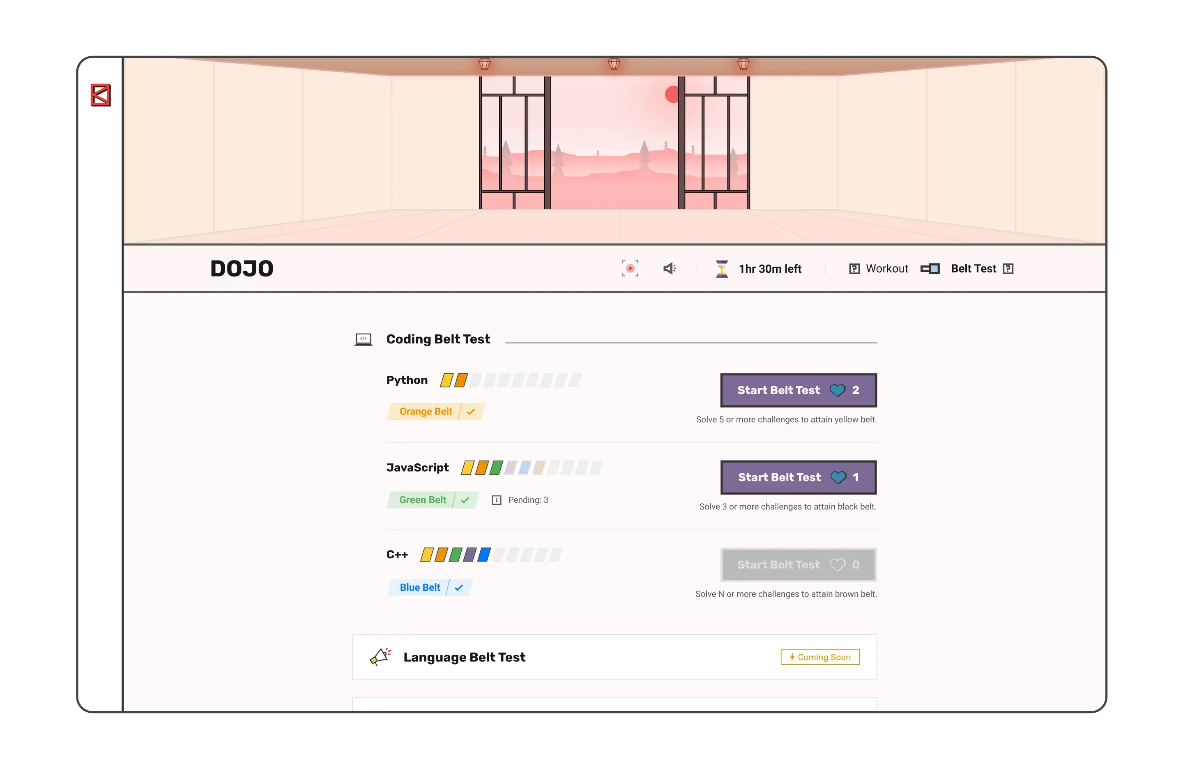Click the checkmark on Green Belt badge
Image resolution: width=1183 pixels, height=769 pixels.
point(465,500)
